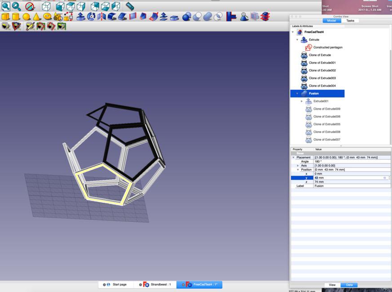The height and width of the screenshot is (292, 392).
Task: Click the Join/Connect objects icon
Action: 231,17
